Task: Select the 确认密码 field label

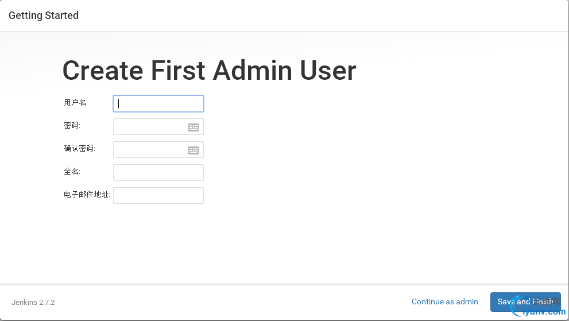Action: pos(79,149)
